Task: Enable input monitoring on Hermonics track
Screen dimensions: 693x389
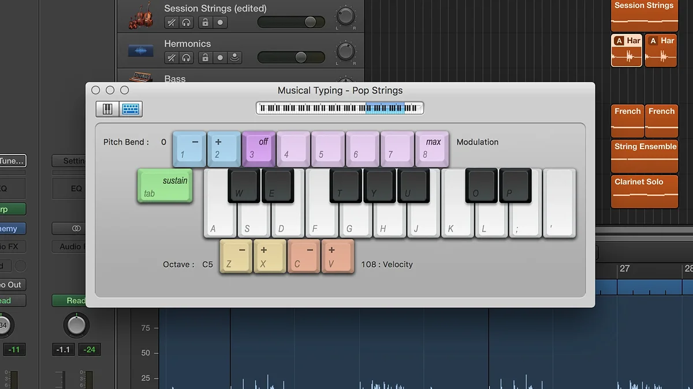Action: pos(234,58)
